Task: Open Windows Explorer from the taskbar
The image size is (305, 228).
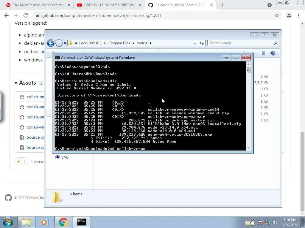Action: click(x=27, y=222)
